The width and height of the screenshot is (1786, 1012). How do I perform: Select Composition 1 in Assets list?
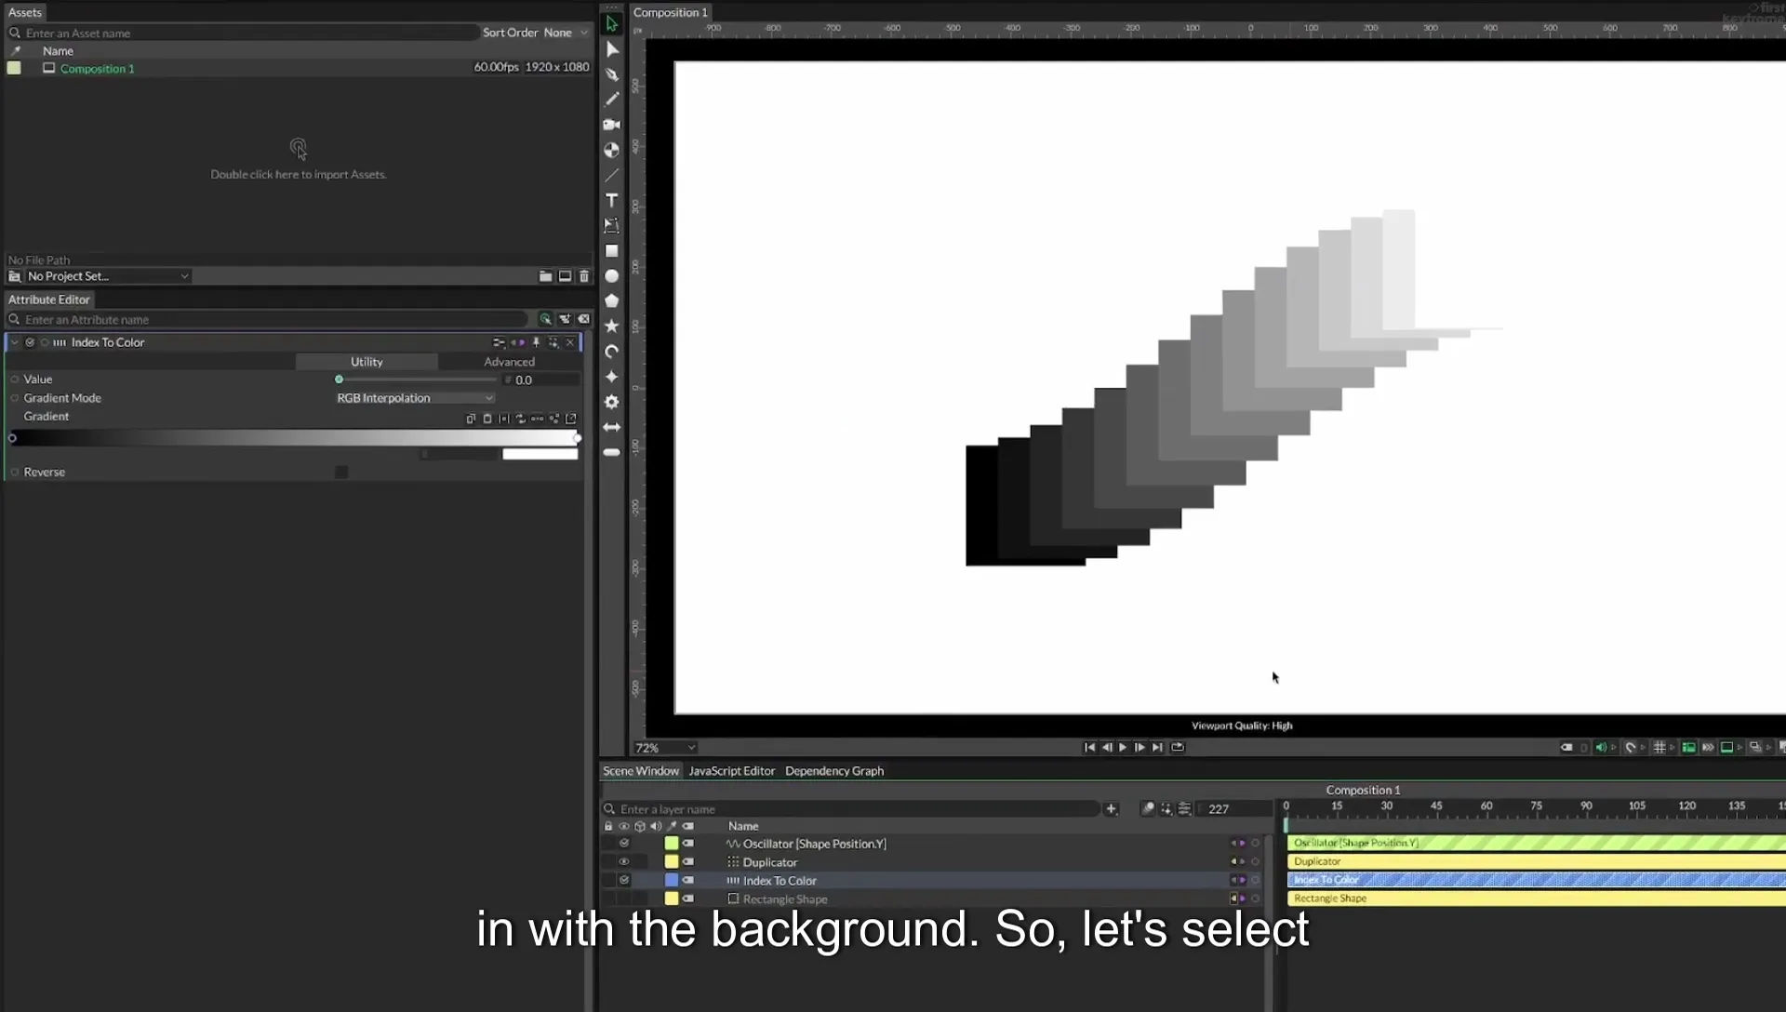click(97, 69)
